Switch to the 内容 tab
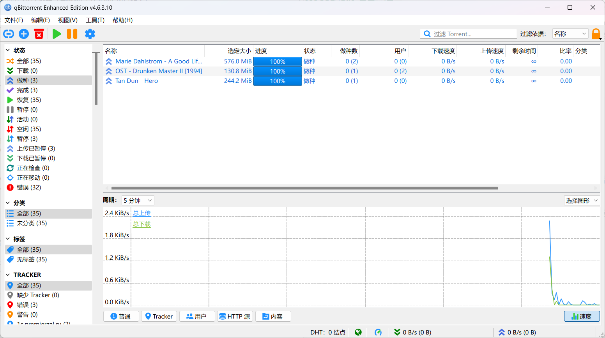This screenshot has height=338, width=605. click(x=273, y=316)
